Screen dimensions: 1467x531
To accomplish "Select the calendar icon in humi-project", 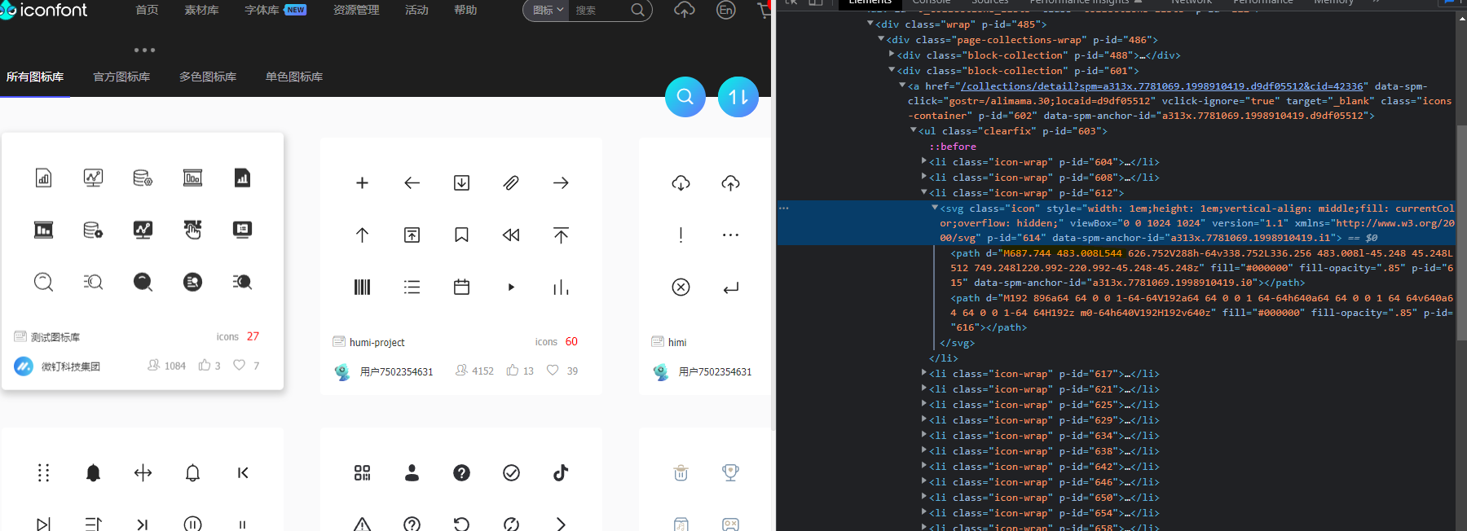I will pyautogui.click(x=461, y=287).
